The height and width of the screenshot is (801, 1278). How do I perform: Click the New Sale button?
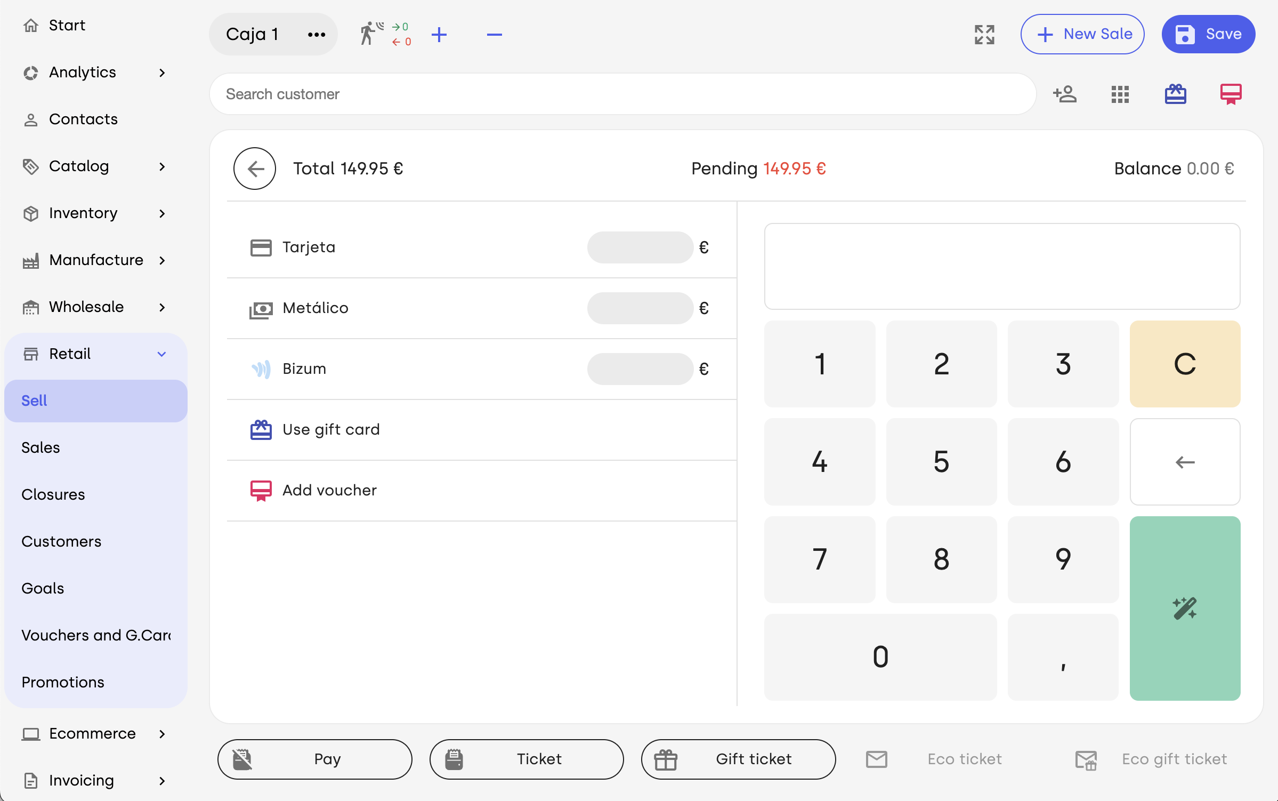[1082, 34]
